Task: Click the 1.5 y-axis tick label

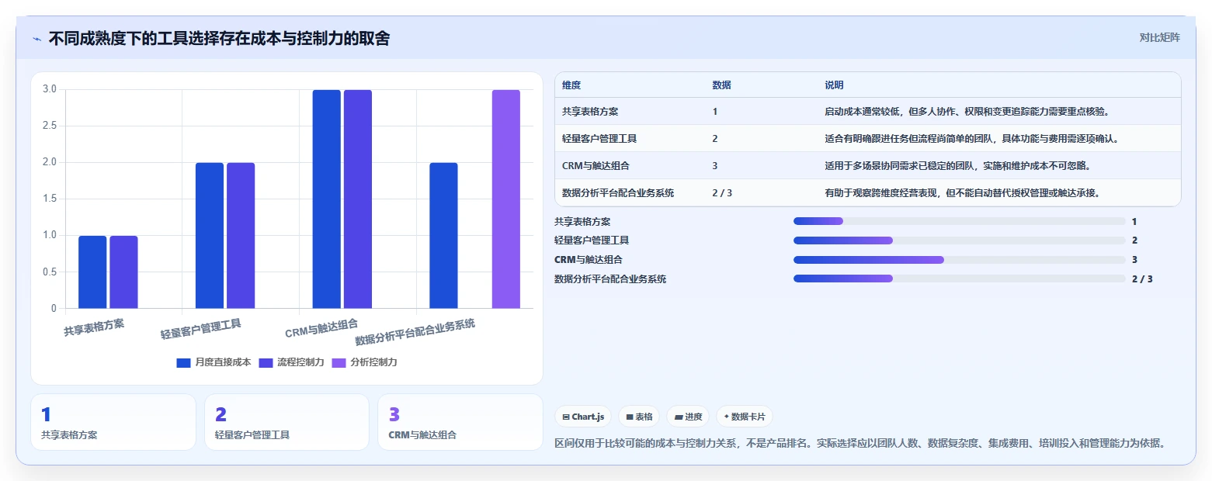Action: click(50, 199)
